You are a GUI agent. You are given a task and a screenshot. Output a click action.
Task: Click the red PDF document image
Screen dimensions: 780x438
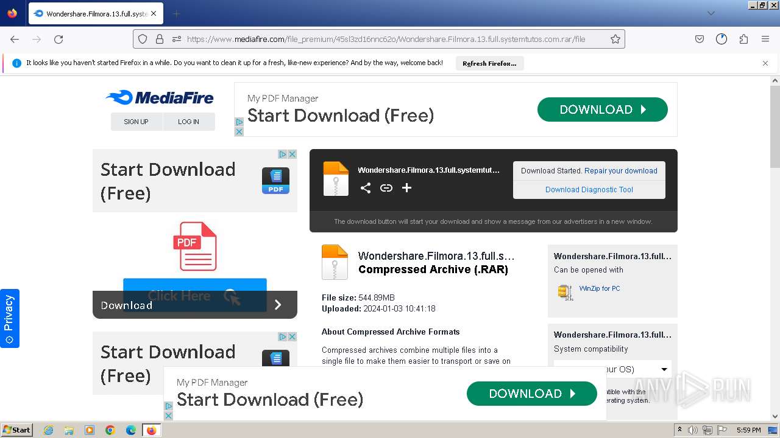(195, 246)
